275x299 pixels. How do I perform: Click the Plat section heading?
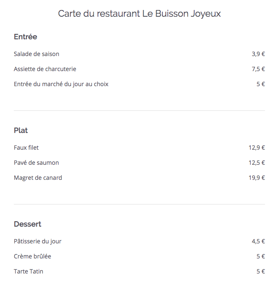tap(21, 130)
